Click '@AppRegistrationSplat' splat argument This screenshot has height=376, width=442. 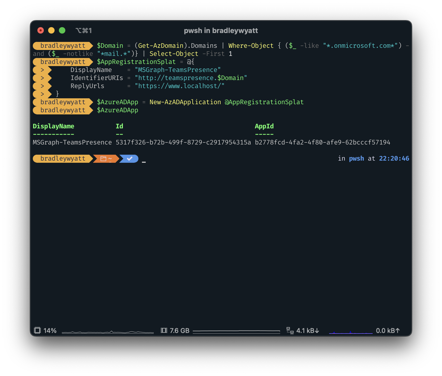pyautogui.click(x=264, y=102)
